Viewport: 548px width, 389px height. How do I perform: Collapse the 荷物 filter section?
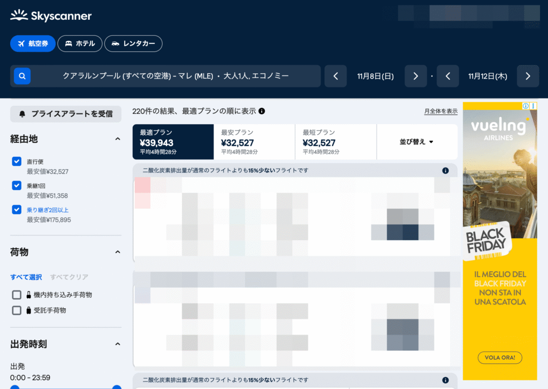[118, 252]
